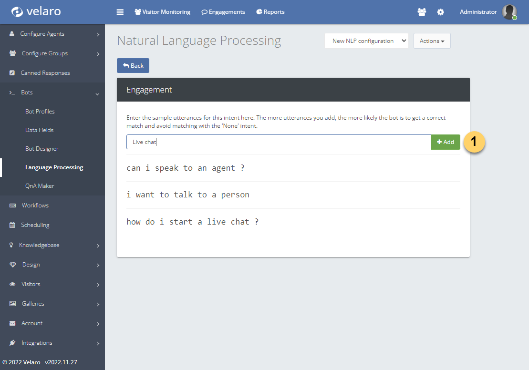Open Canned Responses from sidebar
Screen dimensions: 529x370
(x=45, y=73)
